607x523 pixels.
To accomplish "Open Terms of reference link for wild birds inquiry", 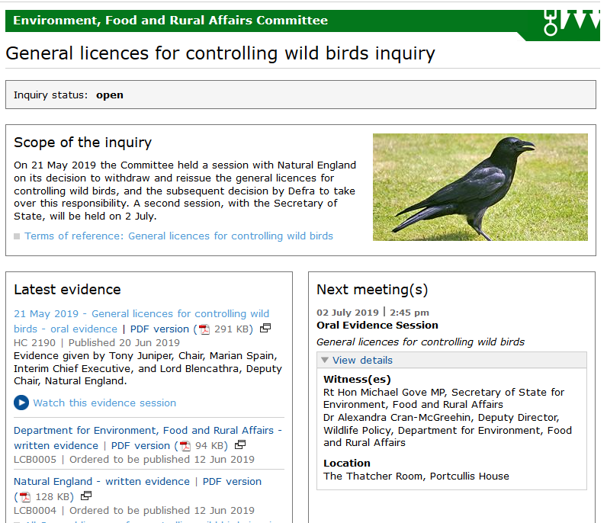I will tap(178, 236).
